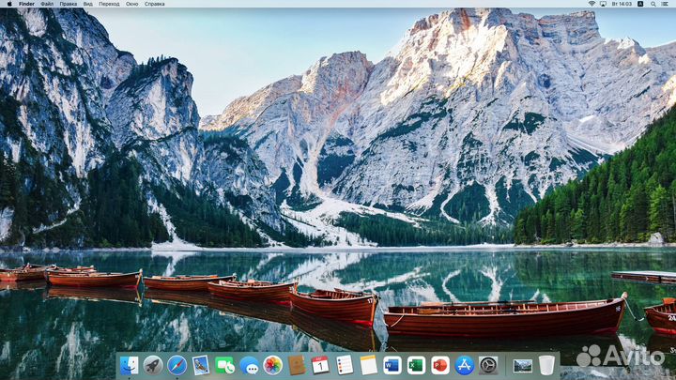Screen dimensions: 676x380
Task: Launch Microsoft PowerPoint
Action: click(x=440, y=365)
